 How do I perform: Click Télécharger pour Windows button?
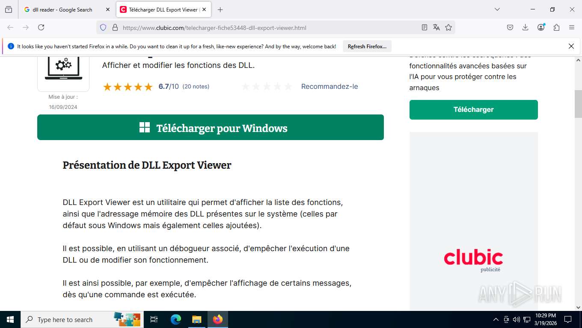click(x=211, y=127)
